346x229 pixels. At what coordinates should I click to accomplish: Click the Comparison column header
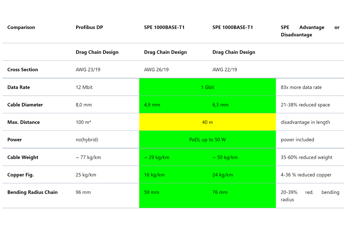pyautogui.click(x=21, y=27)
